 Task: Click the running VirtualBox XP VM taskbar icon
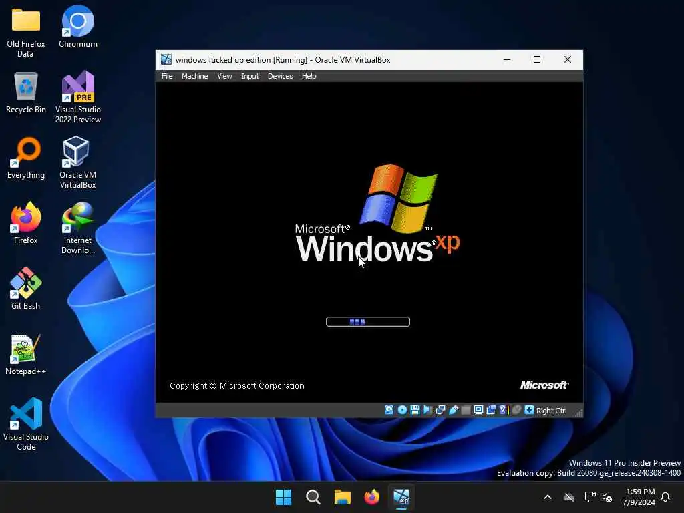tap(401, 497)
